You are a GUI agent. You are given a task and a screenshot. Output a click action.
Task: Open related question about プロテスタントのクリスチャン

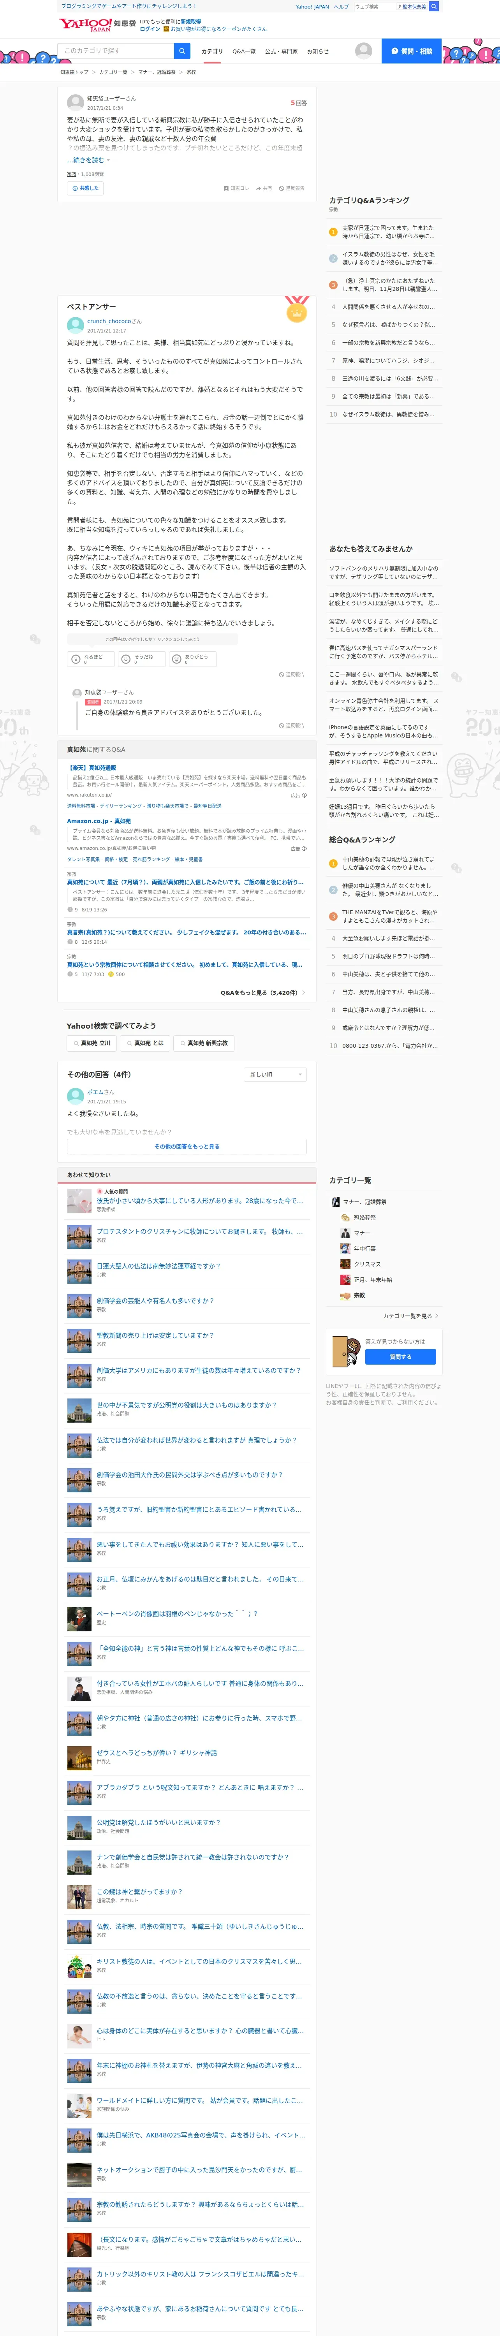pyautogui.click(x=200, y=1231)
